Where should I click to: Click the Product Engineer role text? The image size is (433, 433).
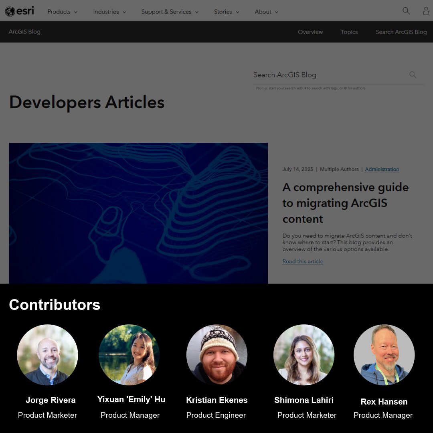(x=216, y=415)
